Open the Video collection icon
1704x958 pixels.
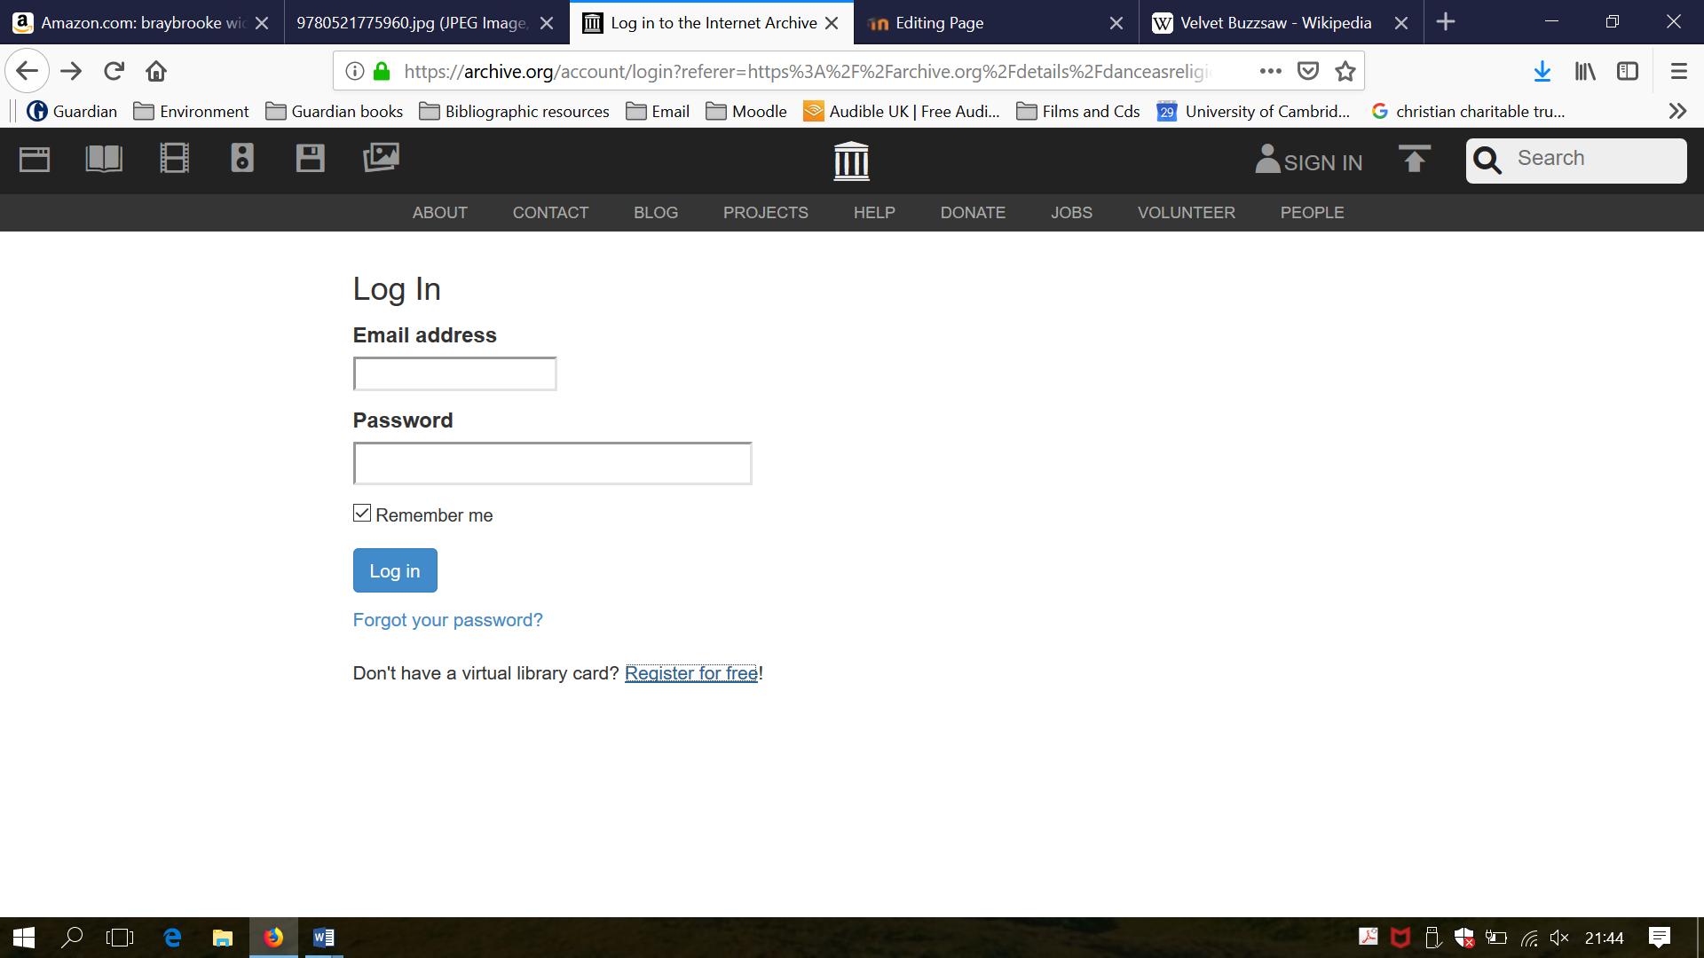click(x=174, y=159)
